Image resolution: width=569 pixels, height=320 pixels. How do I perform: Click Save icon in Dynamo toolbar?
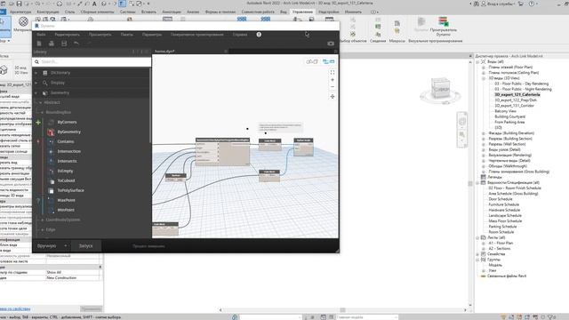point(64,44)
